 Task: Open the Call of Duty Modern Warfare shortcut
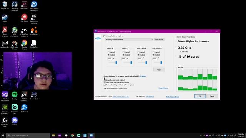coord(24,32)
